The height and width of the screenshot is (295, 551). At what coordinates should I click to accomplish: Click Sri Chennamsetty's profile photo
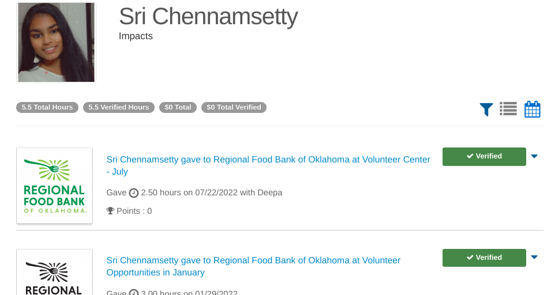tap(56, 42)
